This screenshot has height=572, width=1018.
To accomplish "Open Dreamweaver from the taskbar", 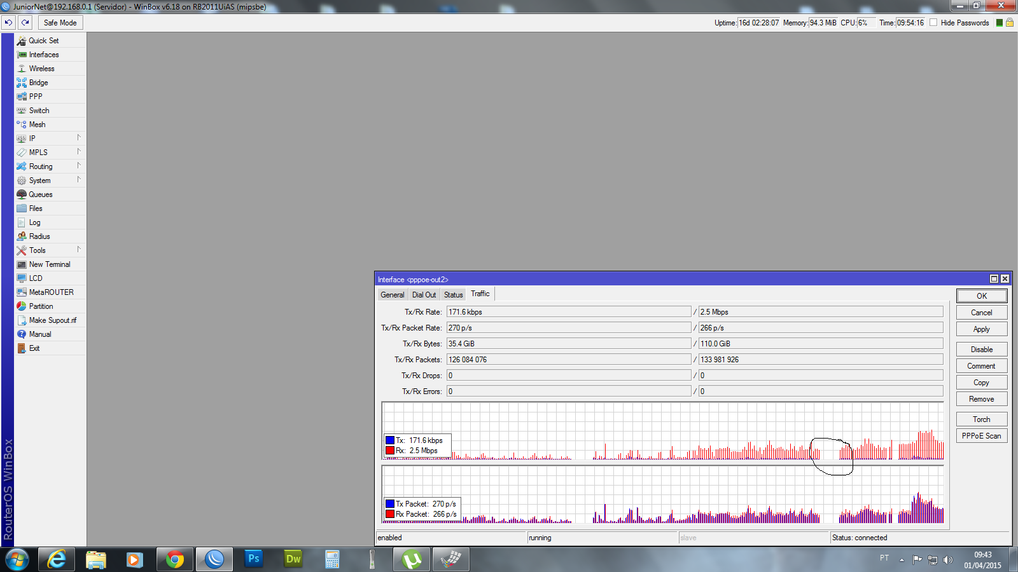I will click(x=293, y=559).
